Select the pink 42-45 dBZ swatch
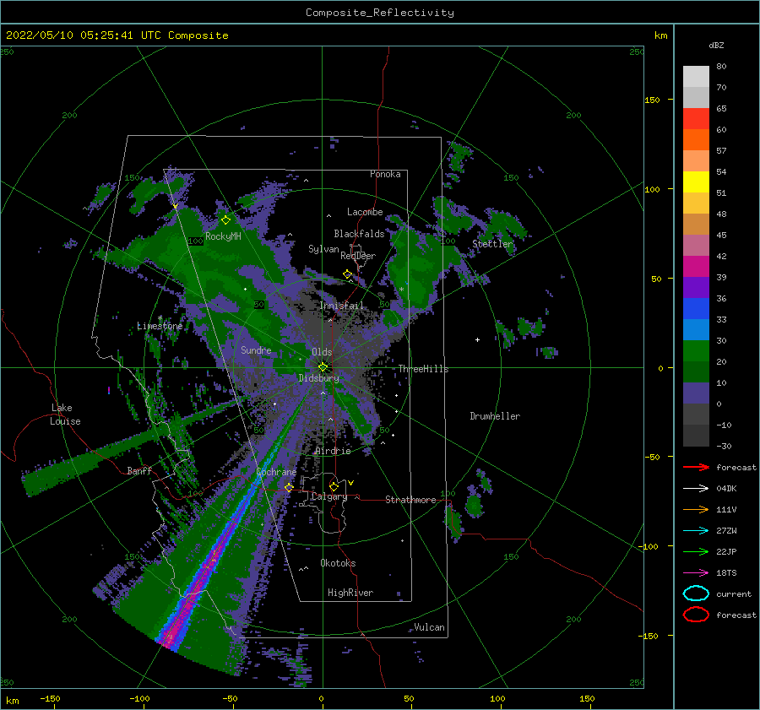 point(696,246)
